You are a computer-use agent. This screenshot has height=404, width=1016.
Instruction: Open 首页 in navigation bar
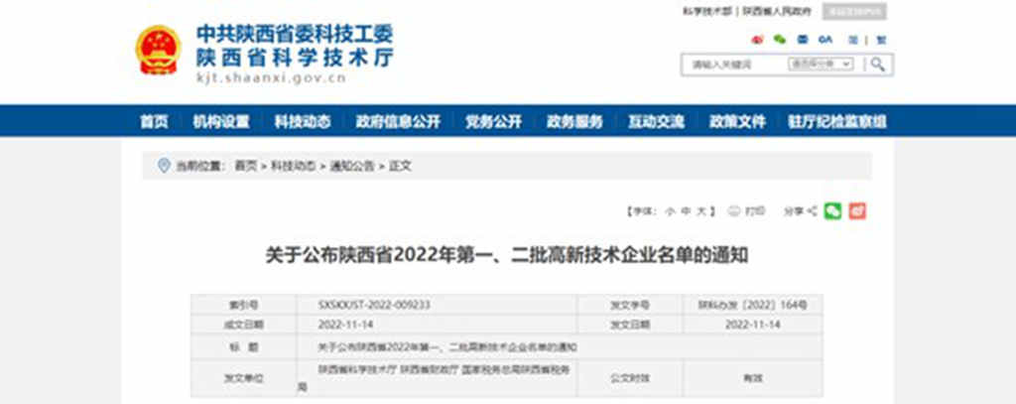click(154, 121)
